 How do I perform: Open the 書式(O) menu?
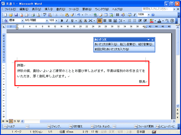click(x=61, y=9)
